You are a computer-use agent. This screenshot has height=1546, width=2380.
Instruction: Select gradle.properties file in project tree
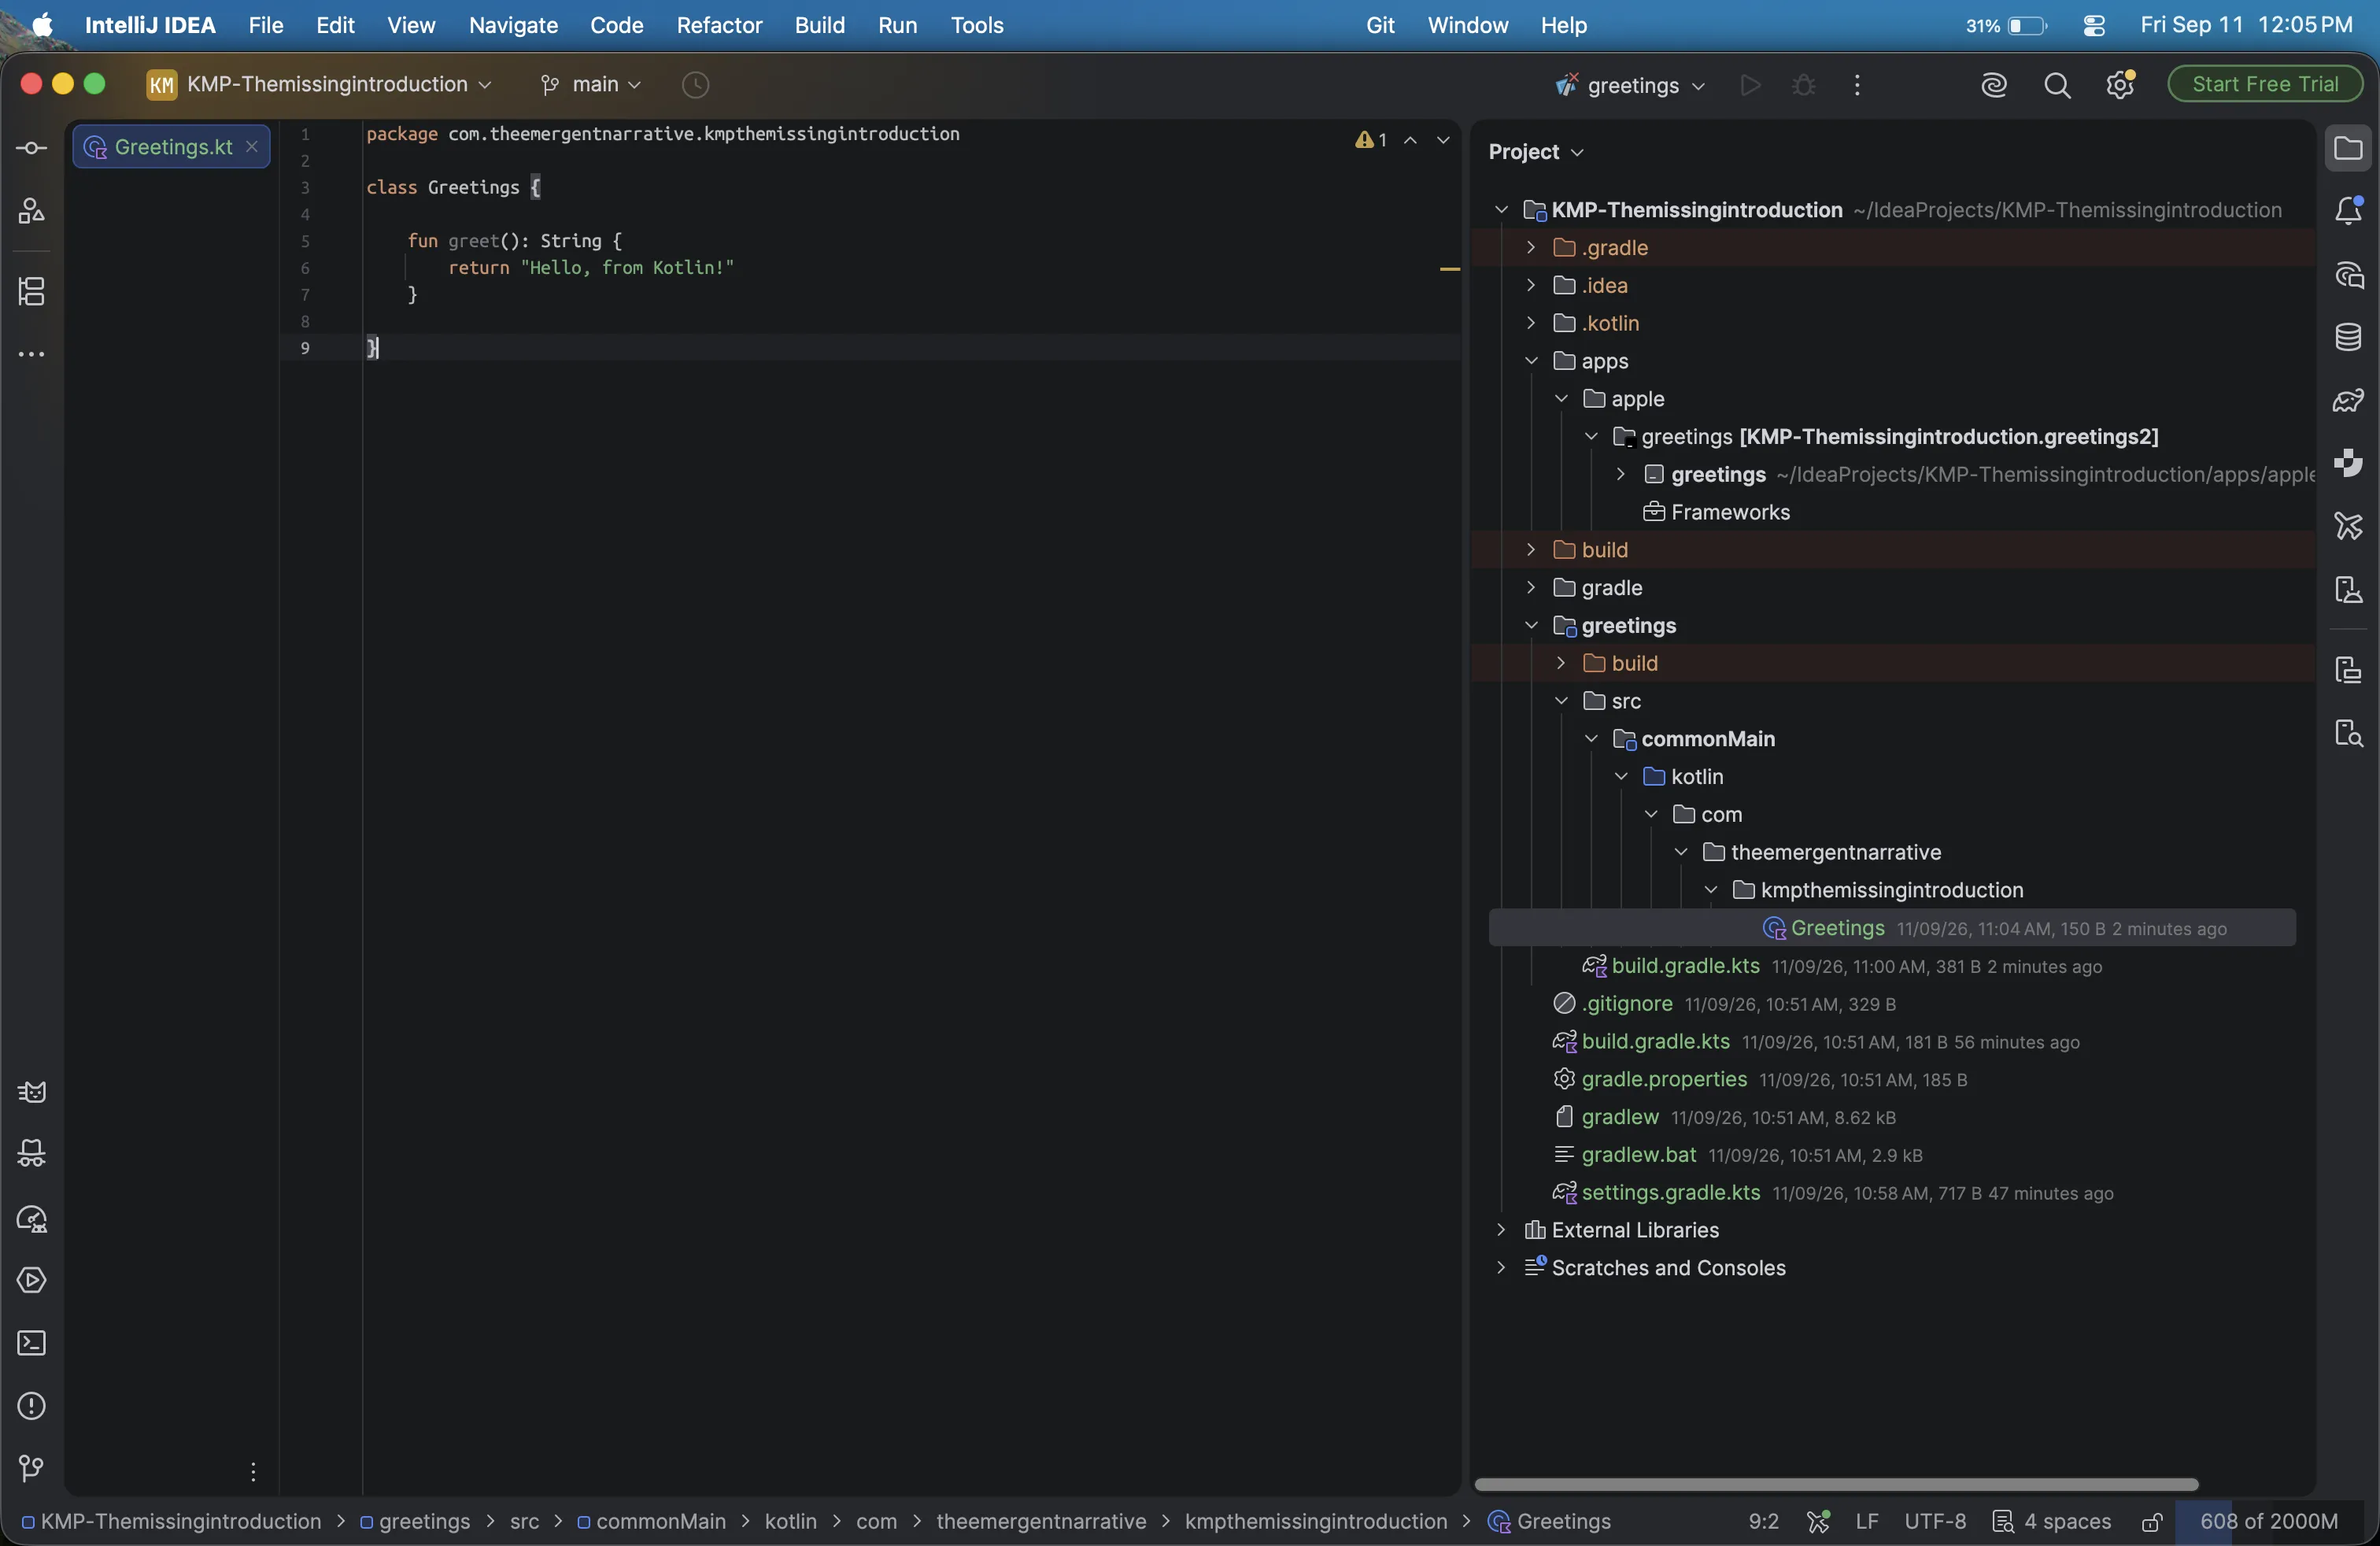coord(1664,1079)
